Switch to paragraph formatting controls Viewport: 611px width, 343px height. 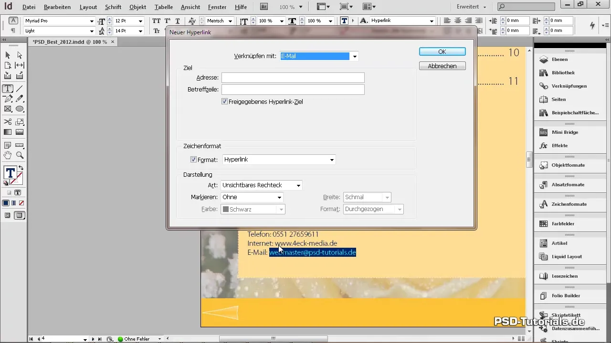13,30
